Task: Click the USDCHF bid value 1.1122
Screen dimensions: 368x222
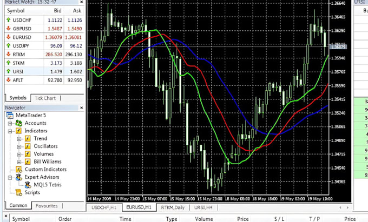Action: 55,20
